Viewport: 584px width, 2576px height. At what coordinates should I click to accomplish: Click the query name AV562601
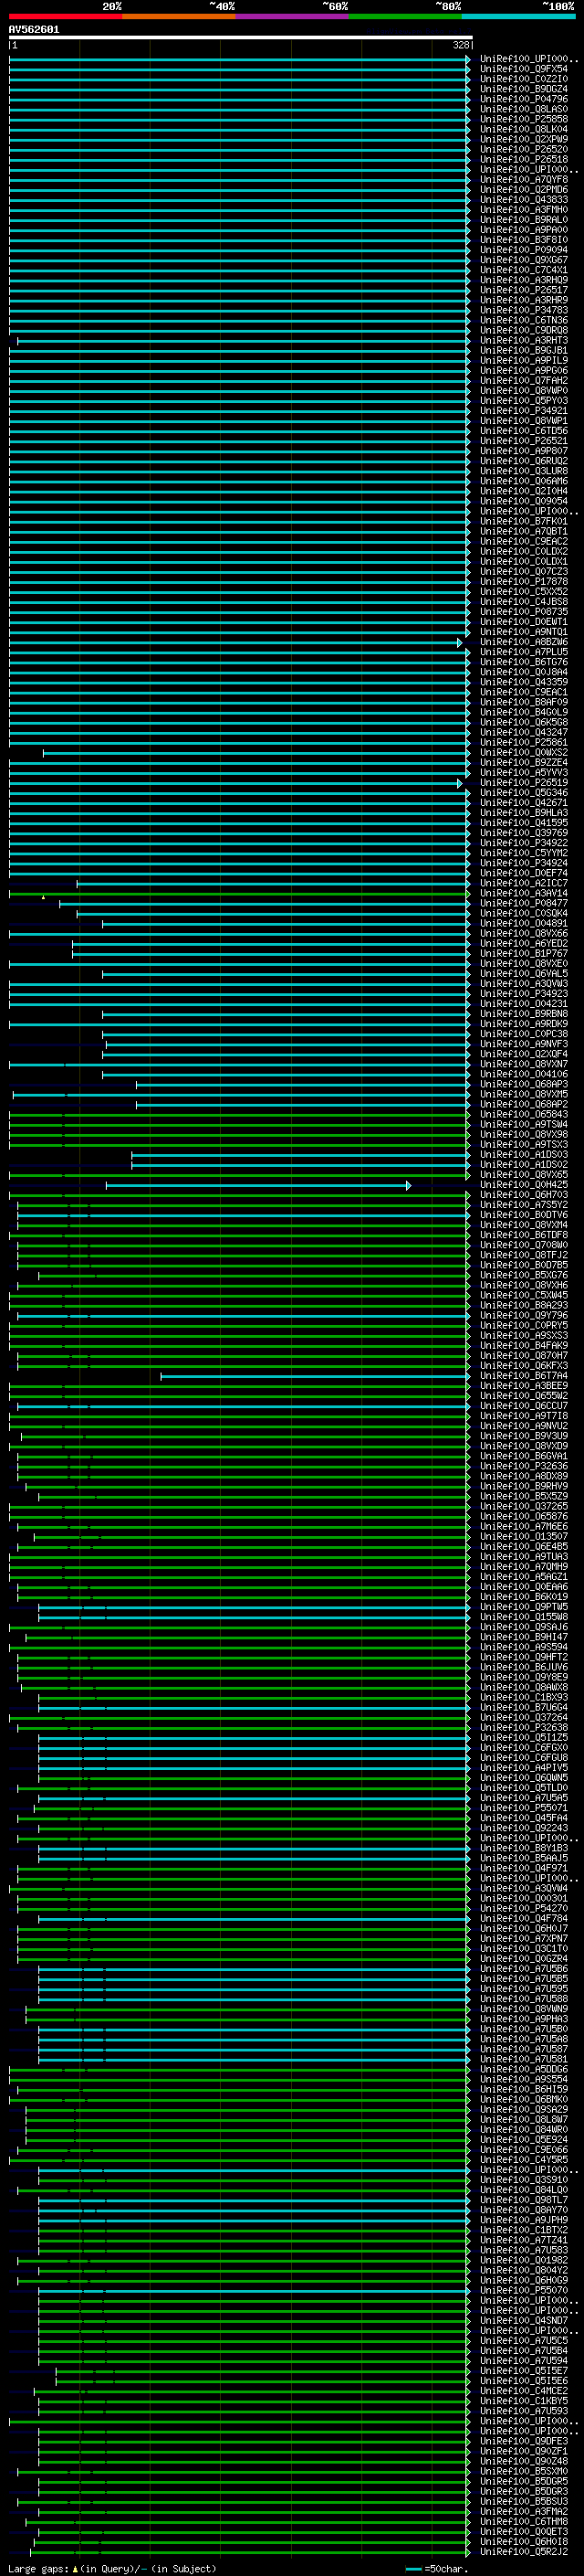pos(34,30)
